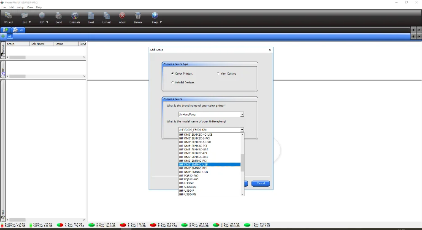This screenshot has width=422, height=230.
Task: Click the Status column header
Action: coord(66,43)
